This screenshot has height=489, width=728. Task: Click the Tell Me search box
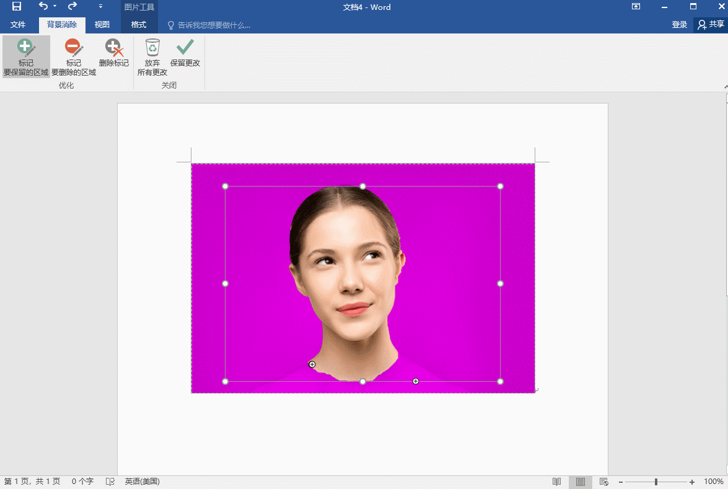(x=209, y=25)
